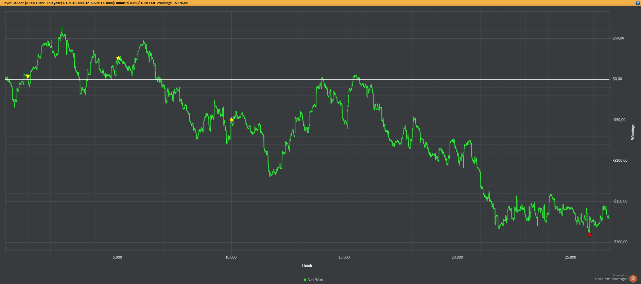Click the -$100,00 axis label

(x=620, y=160)
